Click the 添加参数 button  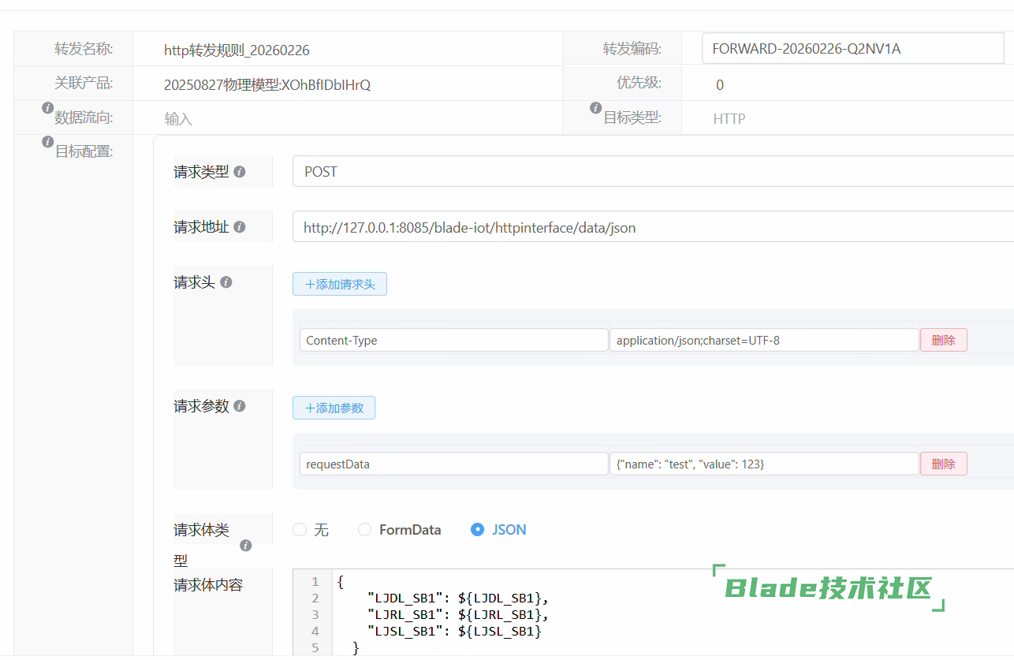coord(334,408)
